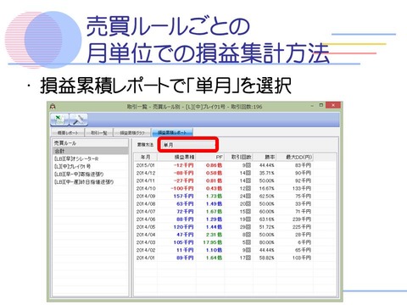This screenshot has height=305, width=407.
Task: Click the 2.31 PF value
Action: tap(214, 235)
